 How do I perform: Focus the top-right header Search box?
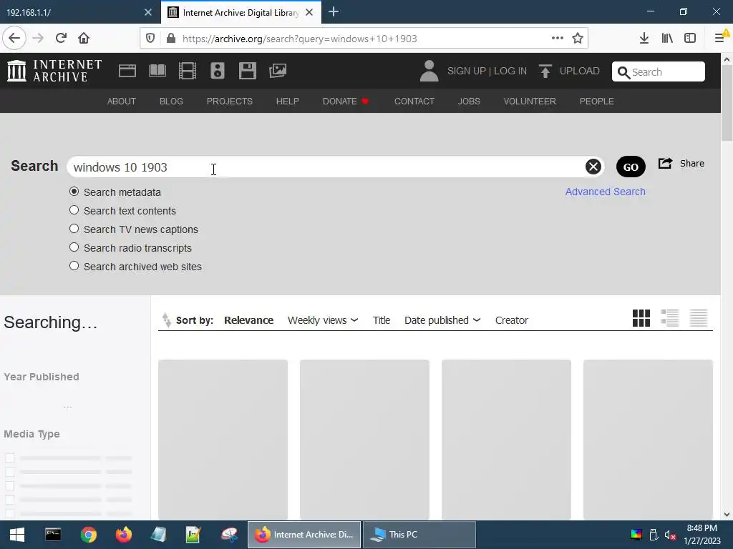pyautogui.click(x=659, y=71)
